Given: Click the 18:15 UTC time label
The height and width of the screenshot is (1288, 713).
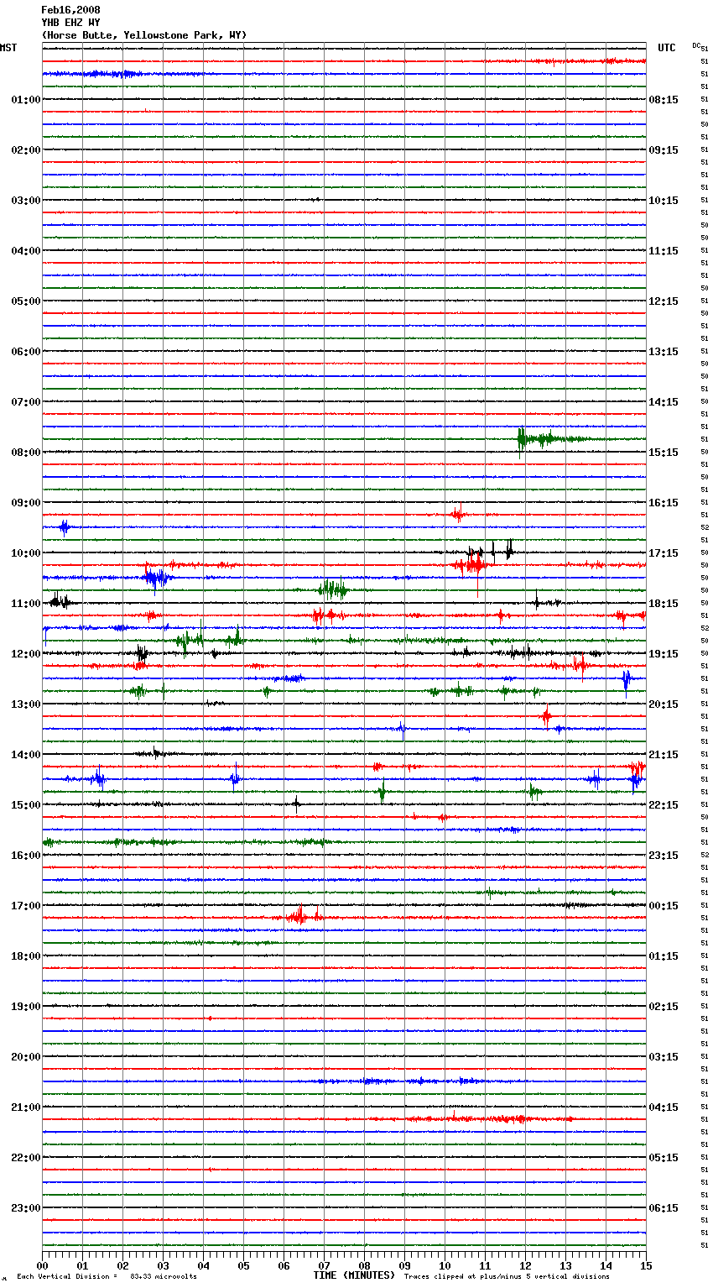Looking at the screenshot, I should [664, 604].
